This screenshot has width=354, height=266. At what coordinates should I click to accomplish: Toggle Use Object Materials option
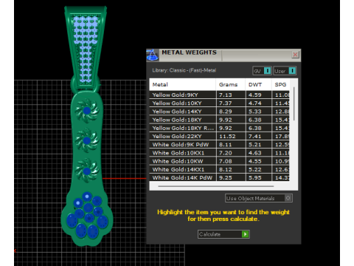(259, 198)
